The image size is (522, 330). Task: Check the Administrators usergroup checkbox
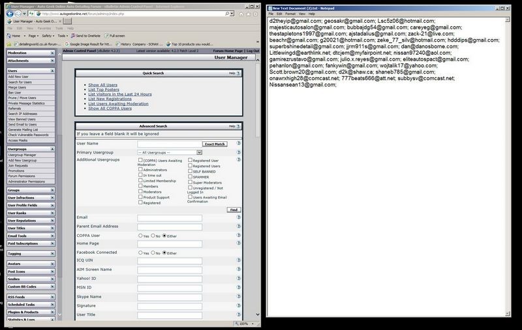tap(140, 169)
